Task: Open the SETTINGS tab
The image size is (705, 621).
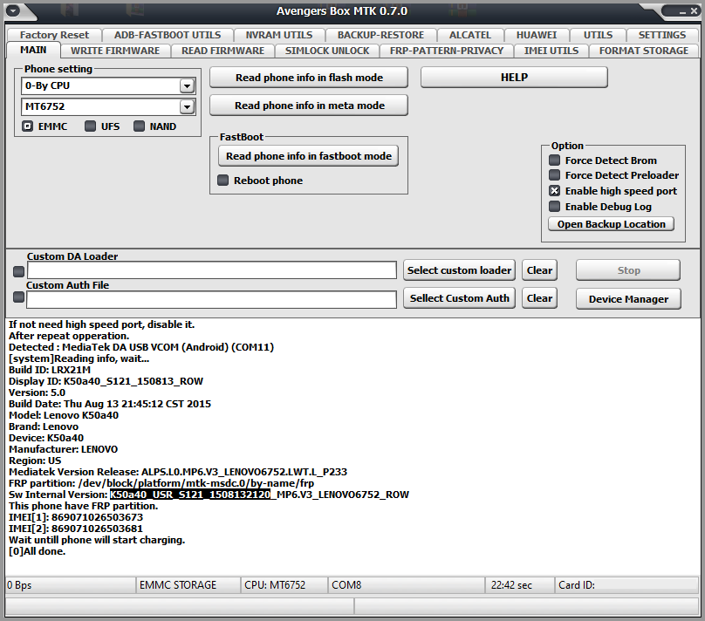Action: click(662, 35)
